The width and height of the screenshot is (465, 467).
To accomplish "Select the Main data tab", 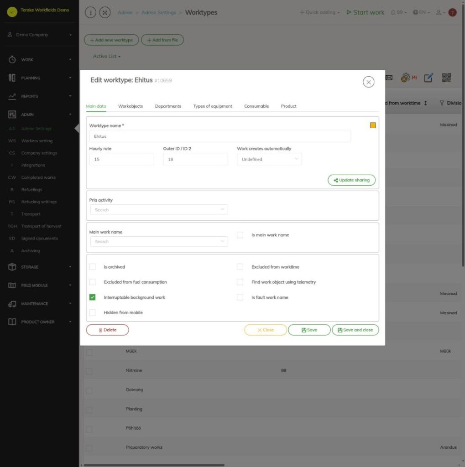I will point(96,106).
